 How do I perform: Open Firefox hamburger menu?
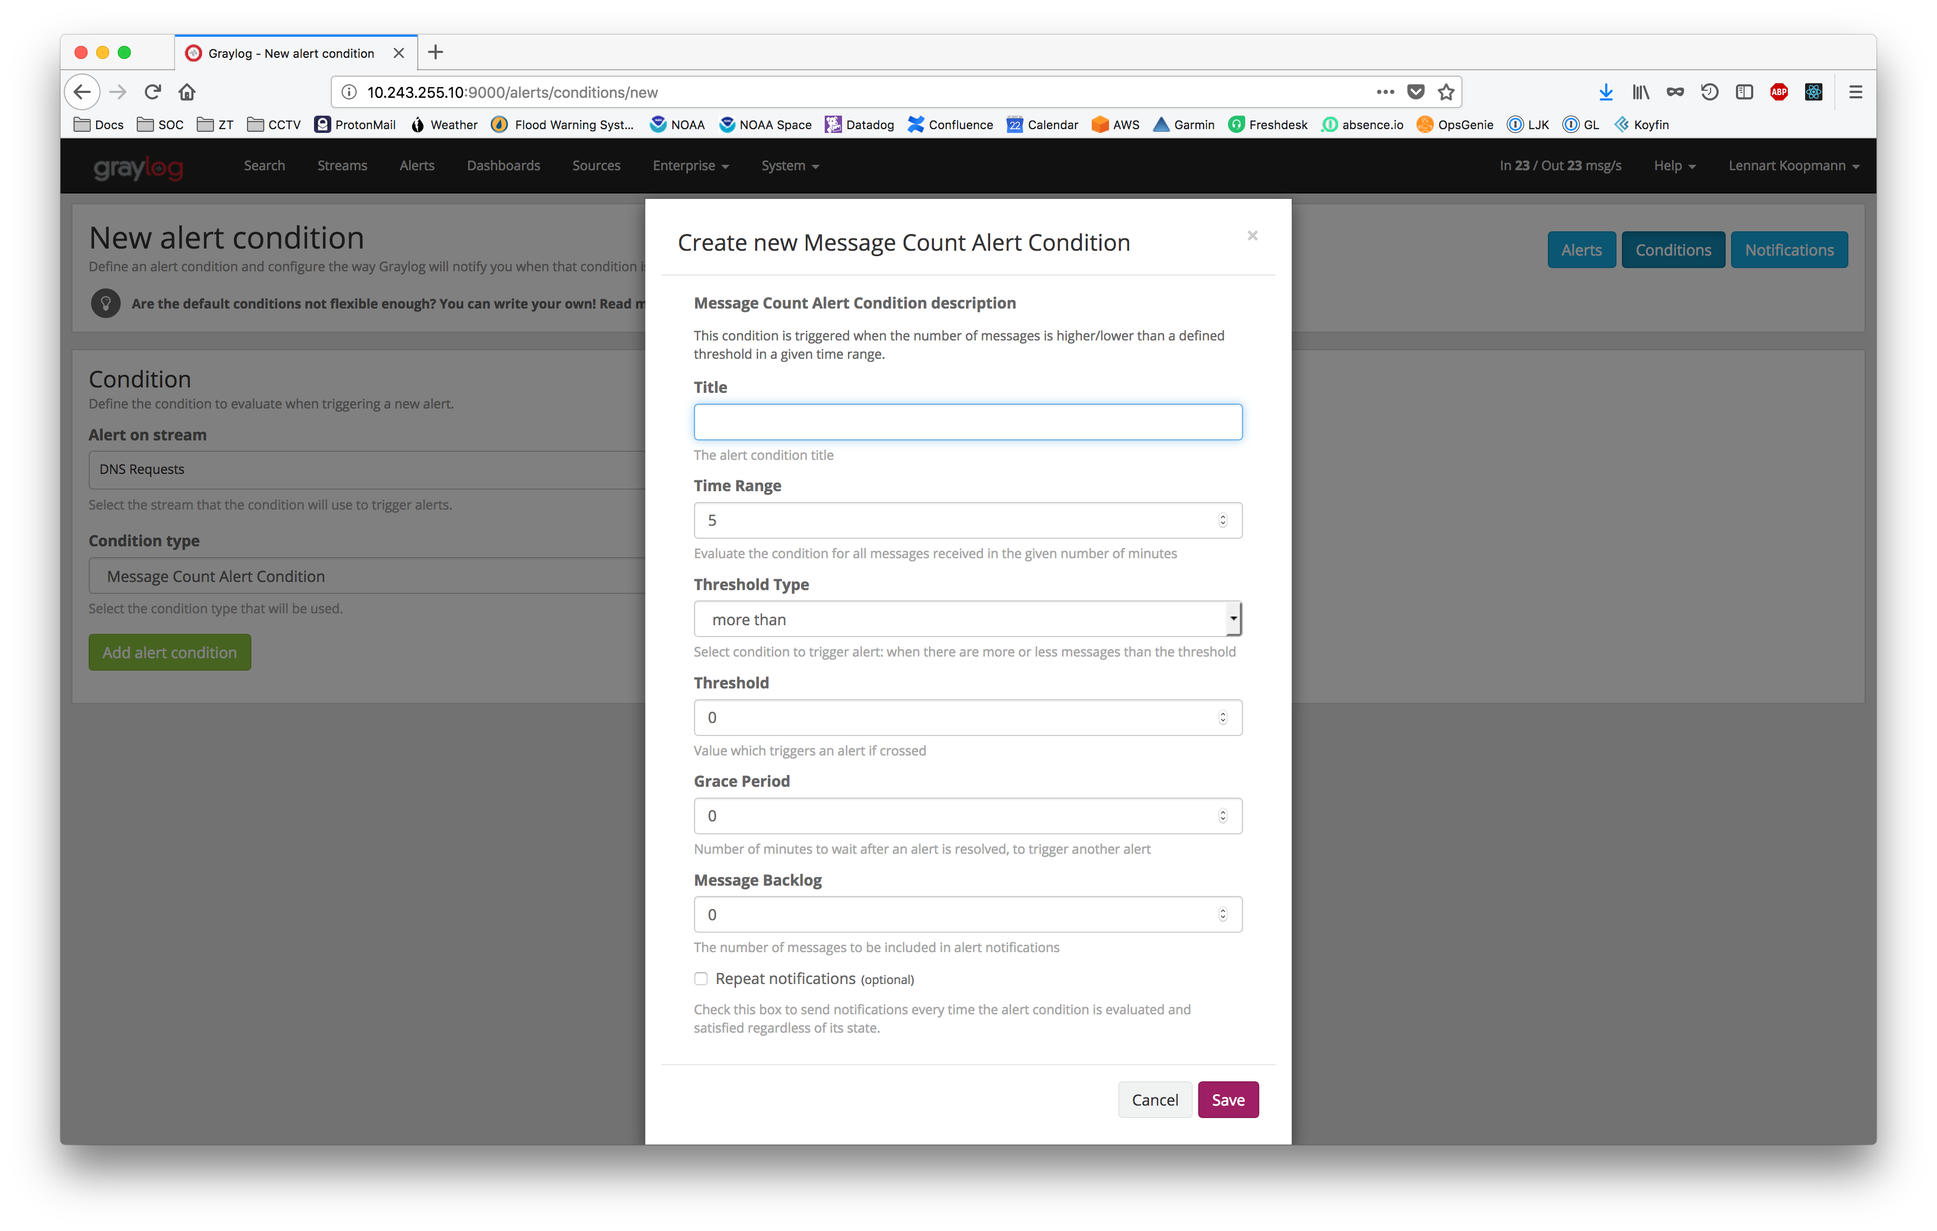point(1856,92)
